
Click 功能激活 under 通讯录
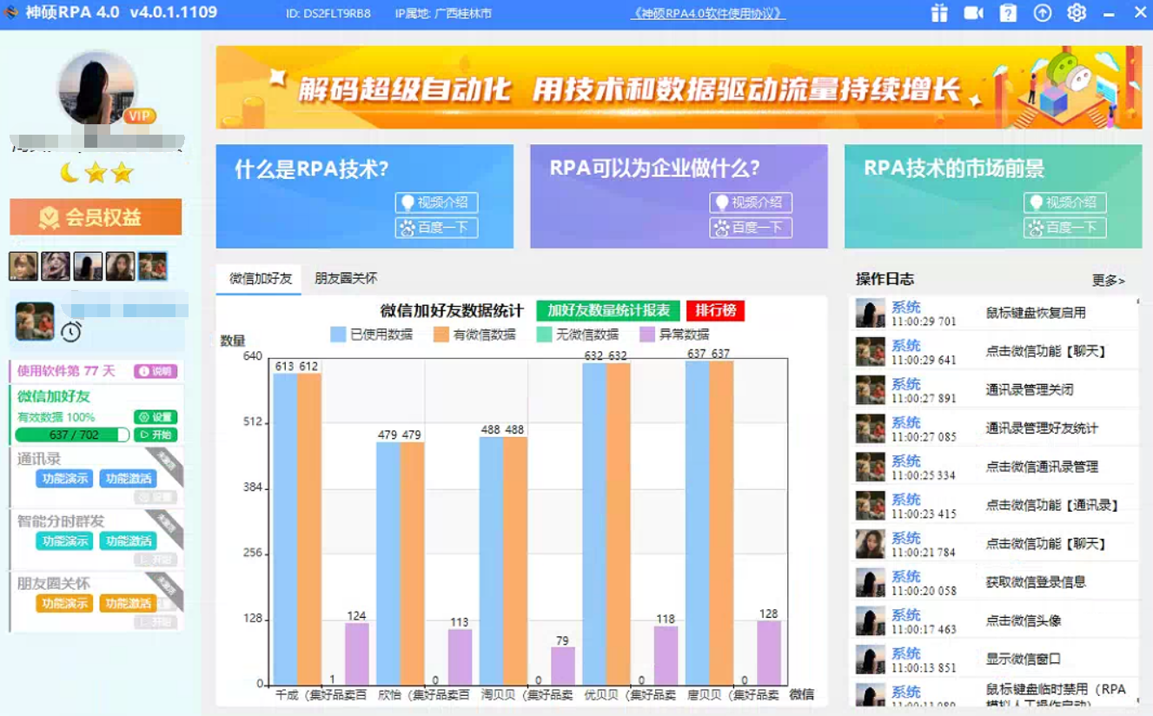tap(128, 479)
